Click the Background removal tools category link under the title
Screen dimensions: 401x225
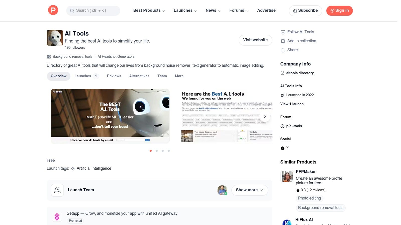coord(72,57)
